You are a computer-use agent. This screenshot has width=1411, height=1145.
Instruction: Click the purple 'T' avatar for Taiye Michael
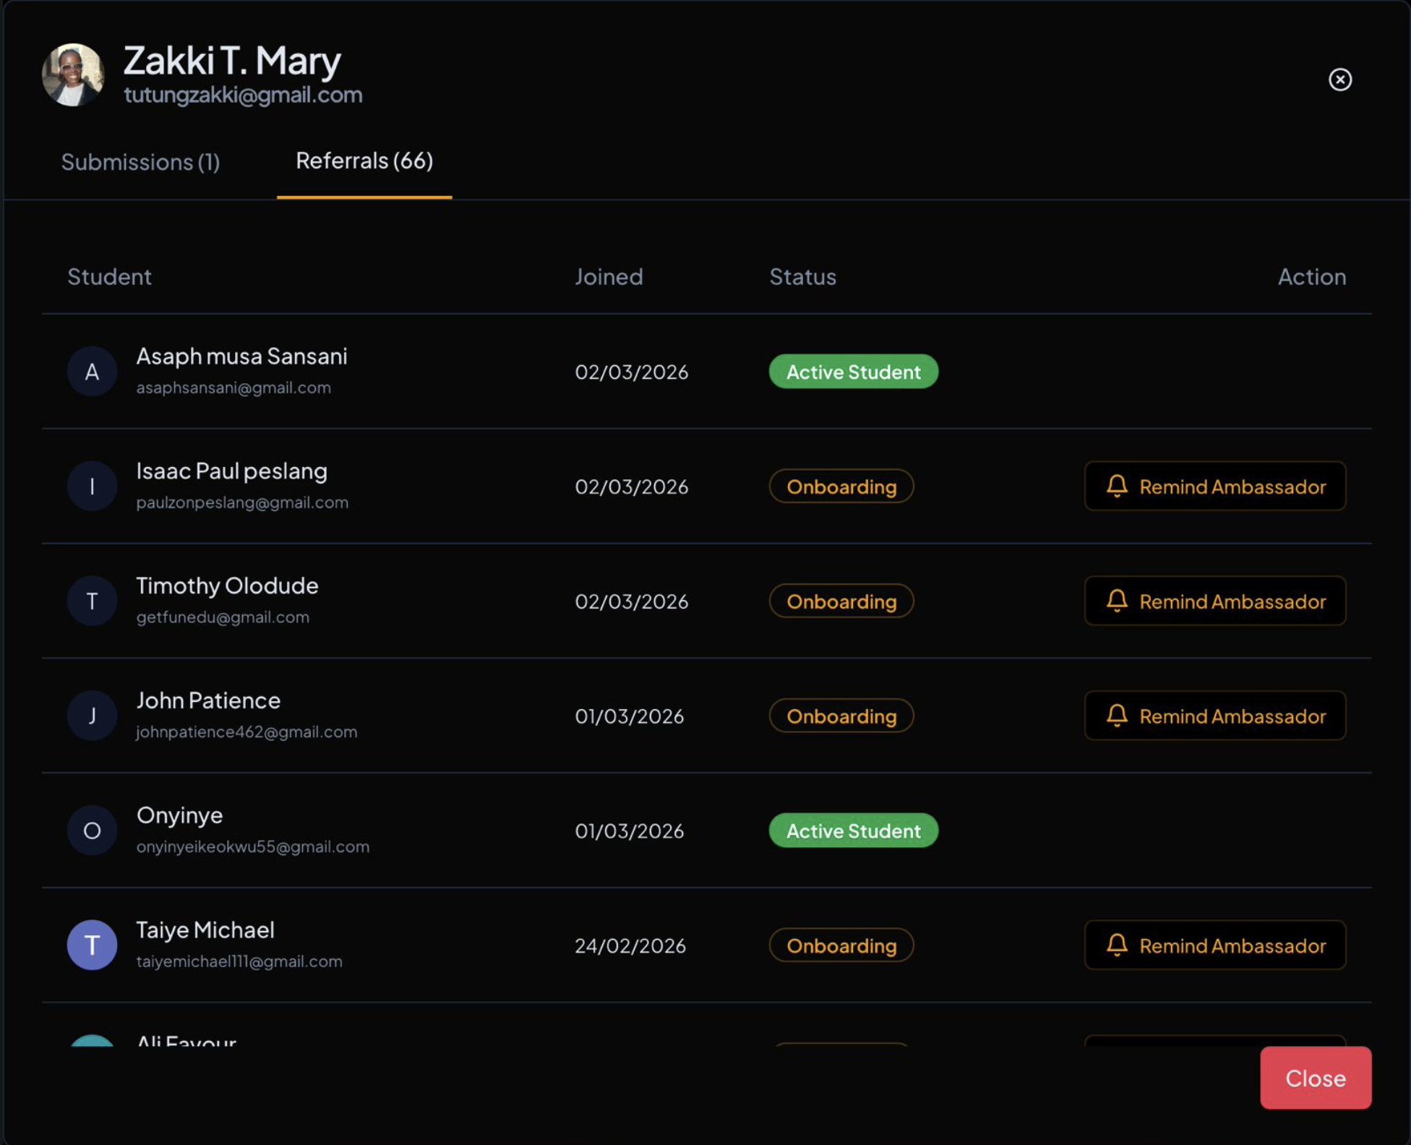tap(92, 945)
